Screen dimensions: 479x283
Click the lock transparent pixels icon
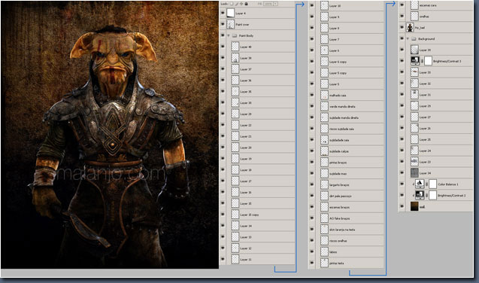pos(232,4)
